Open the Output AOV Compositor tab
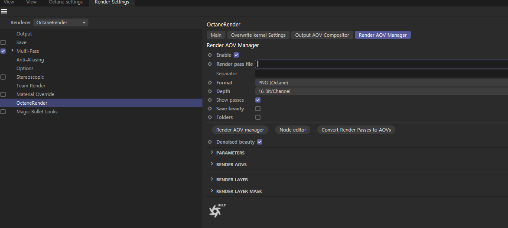Viewport: 508px width, 228px height. coord(322,35)
